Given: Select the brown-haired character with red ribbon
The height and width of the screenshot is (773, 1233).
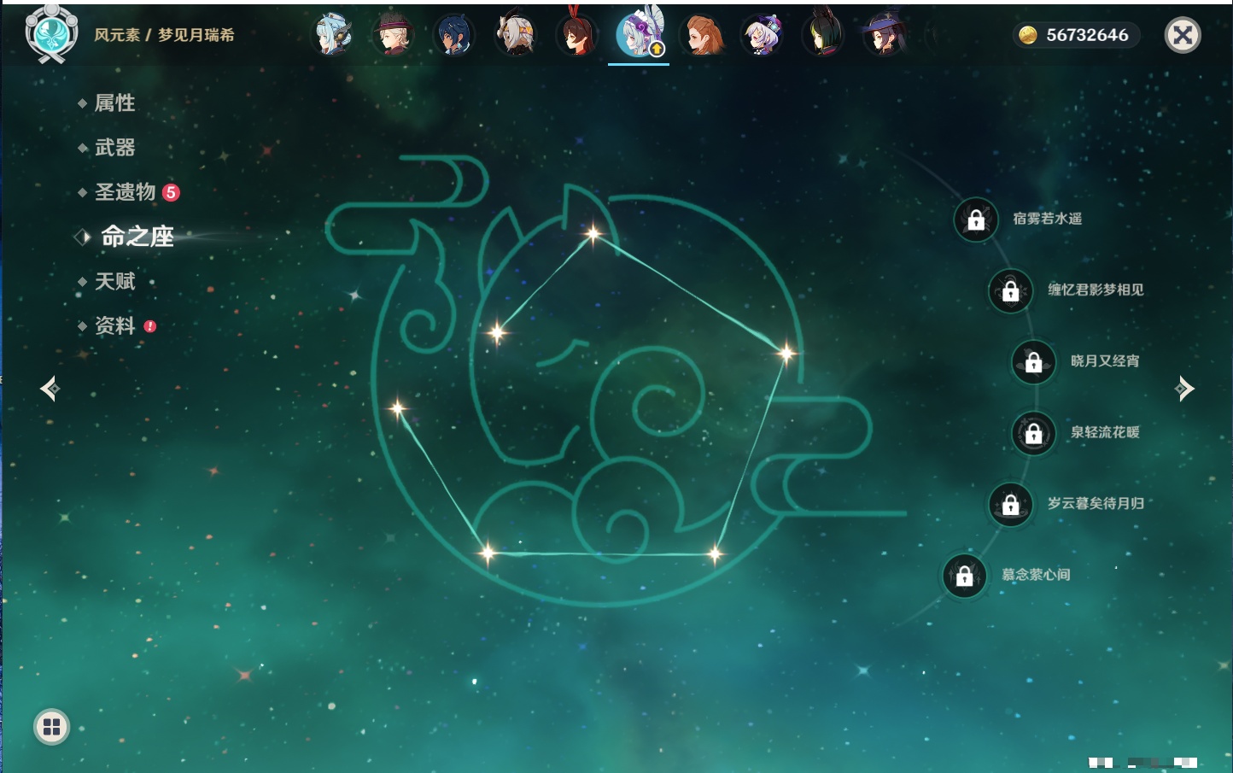Looking at the screenshot, I should (576, 34).
